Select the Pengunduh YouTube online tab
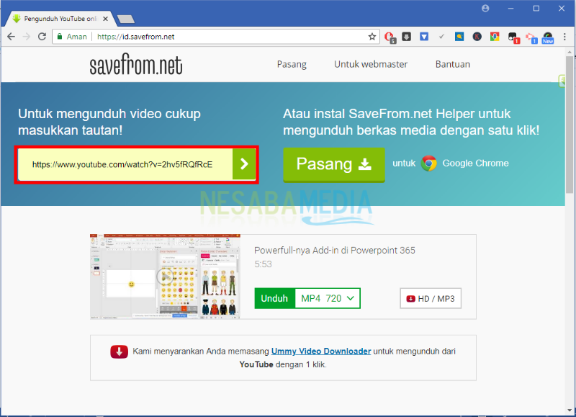The image size is (576, 417). tap(60, 19)
